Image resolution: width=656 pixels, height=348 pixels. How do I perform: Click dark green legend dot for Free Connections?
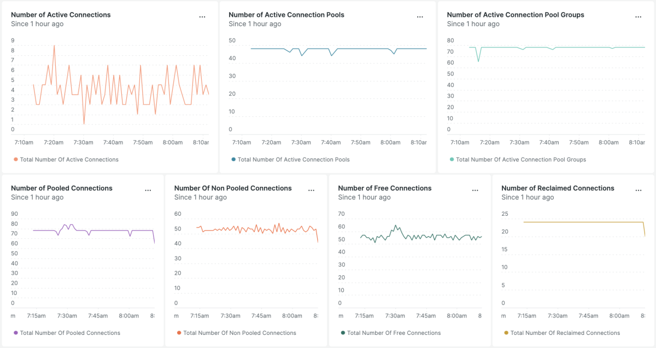pos(343,333)
